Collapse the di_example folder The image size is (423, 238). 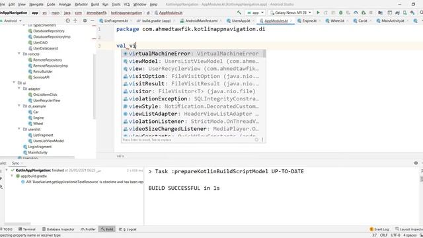19,106
